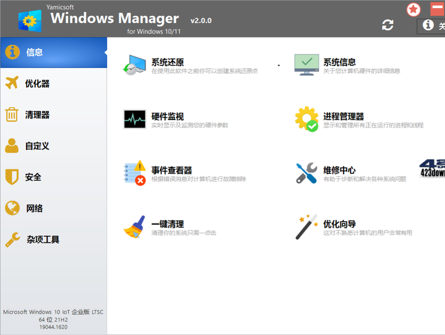Screen dimensions: 445x335
Task: Open 进程管理器 via the gear icon
Action: tap(307, 119)
